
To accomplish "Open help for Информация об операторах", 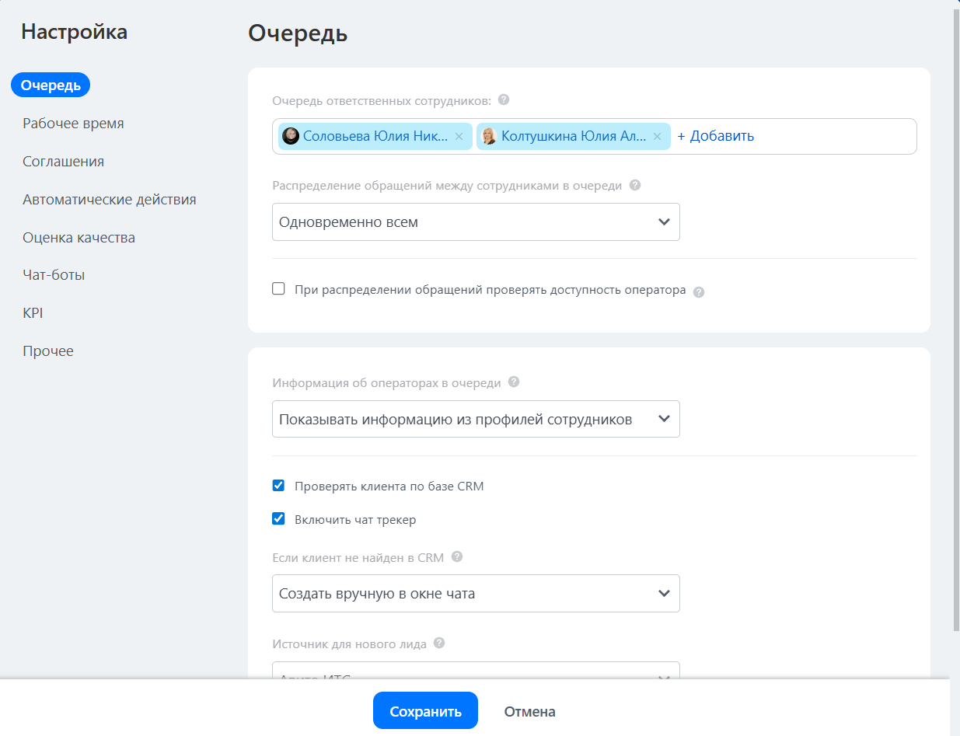I will click(513, 382).
